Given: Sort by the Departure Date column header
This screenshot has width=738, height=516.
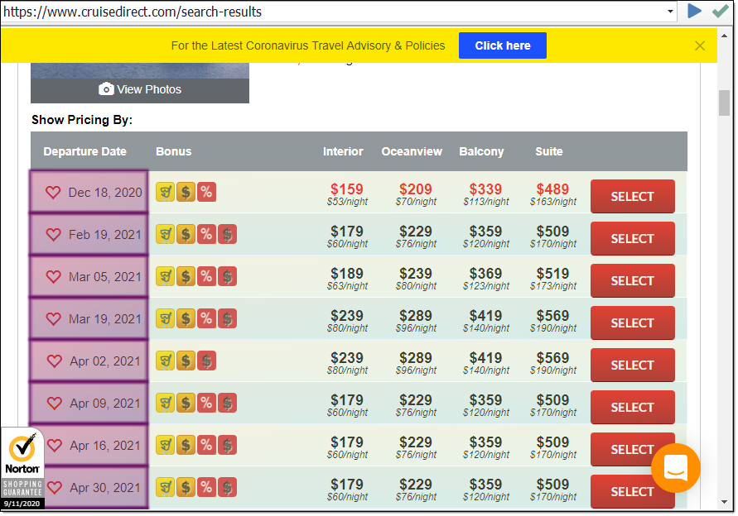Looking at the screenshot, I should [84, 151].
